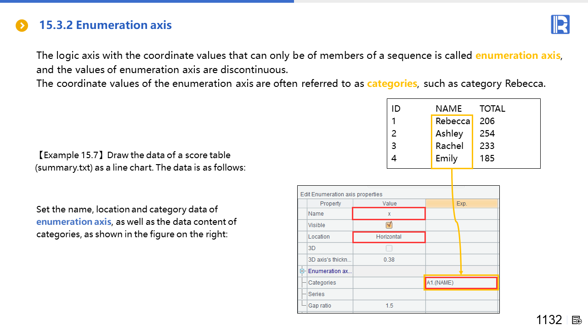Click the orange 'categories' highlighted term

tap(392, 84)
